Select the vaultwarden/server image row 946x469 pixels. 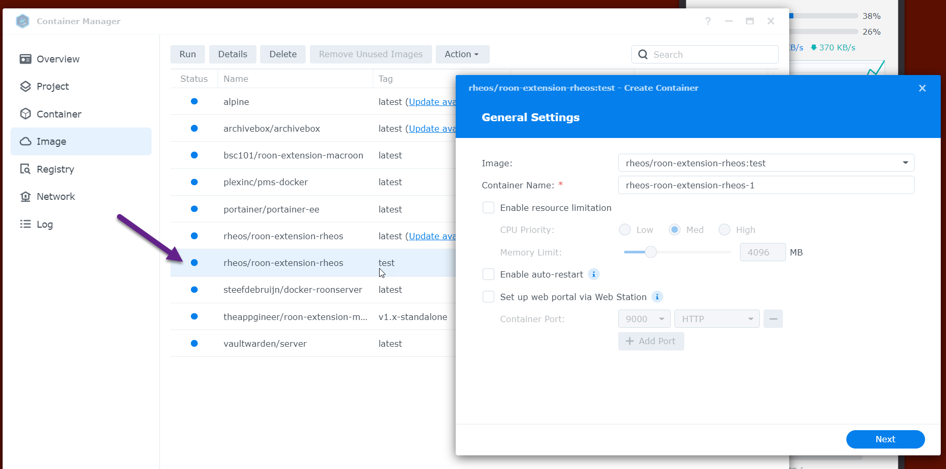(313, 344)
